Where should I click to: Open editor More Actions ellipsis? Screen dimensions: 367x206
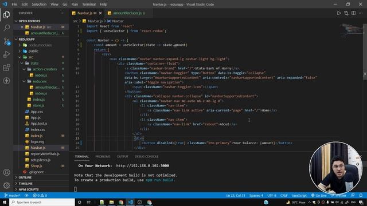tap(361, 13)
